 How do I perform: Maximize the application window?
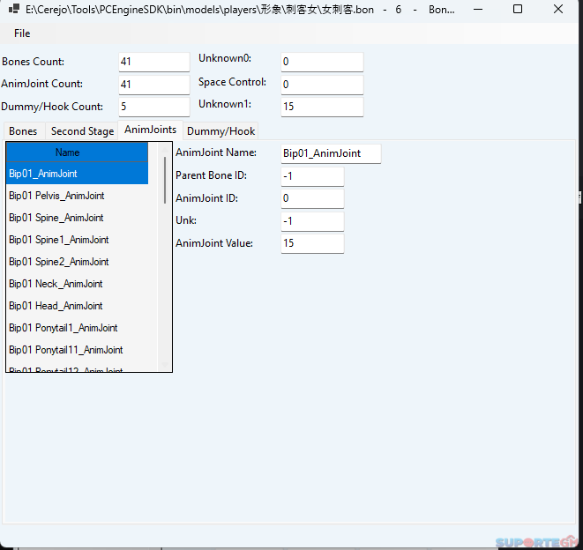click(x=518, y=9)
